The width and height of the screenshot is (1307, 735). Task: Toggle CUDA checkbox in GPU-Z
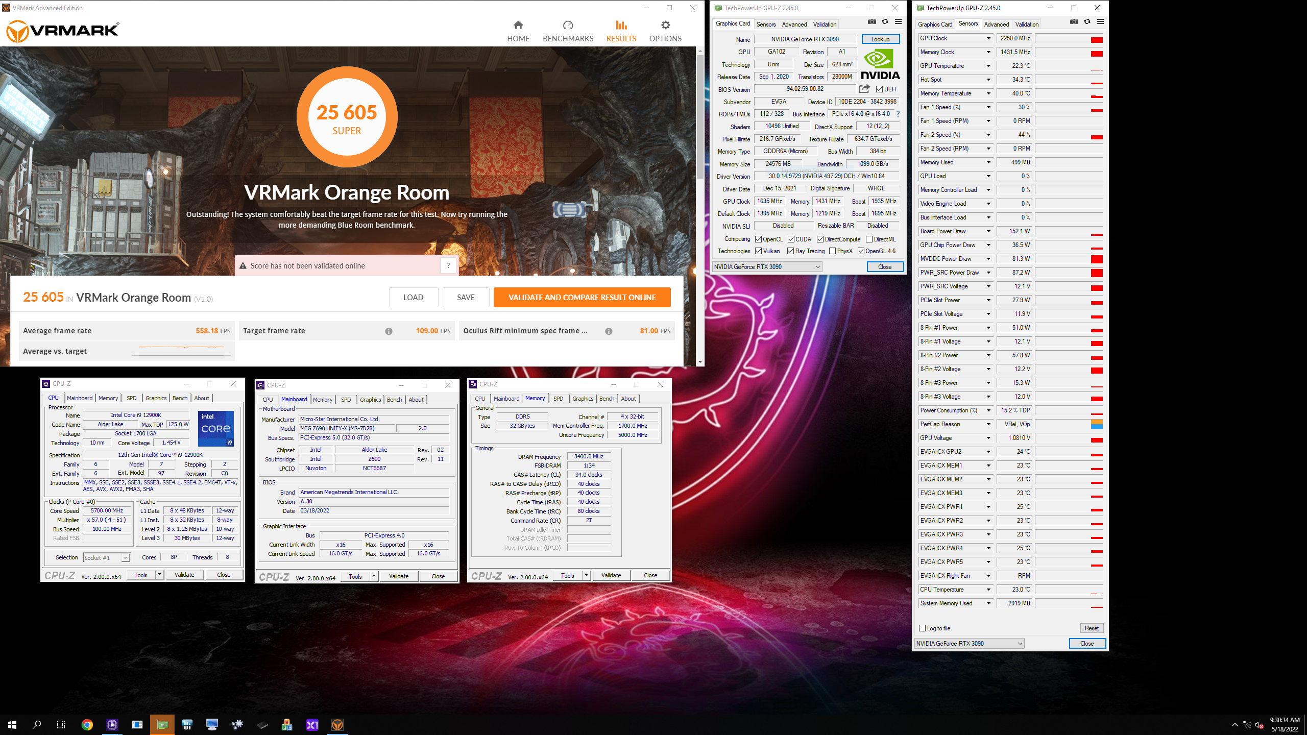pos(791,239)
